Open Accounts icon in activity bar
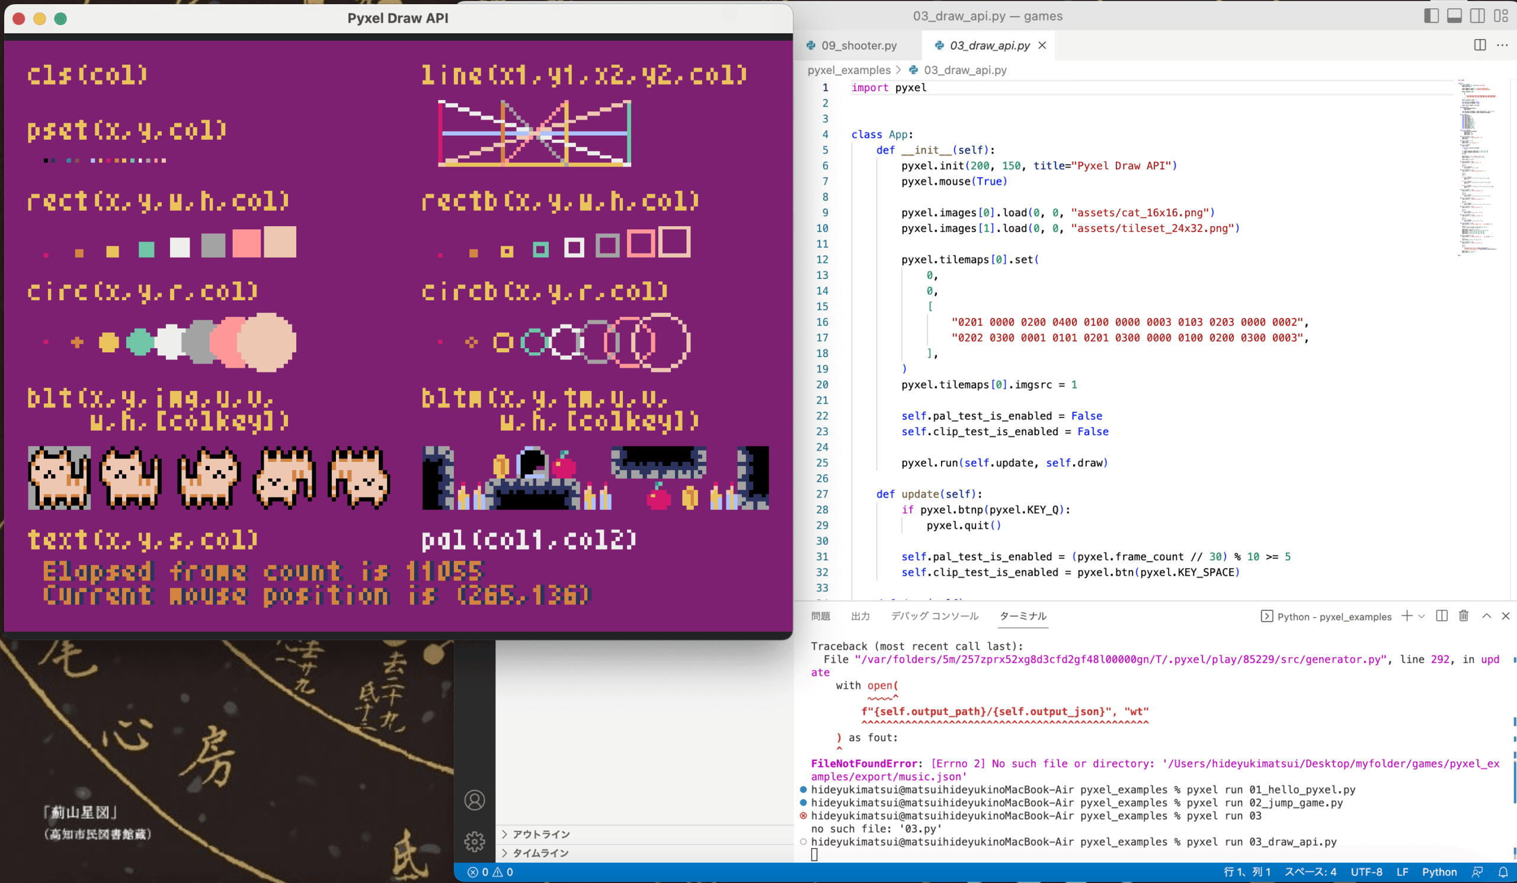Screen dimensions: 1517x883 point(475,800)
